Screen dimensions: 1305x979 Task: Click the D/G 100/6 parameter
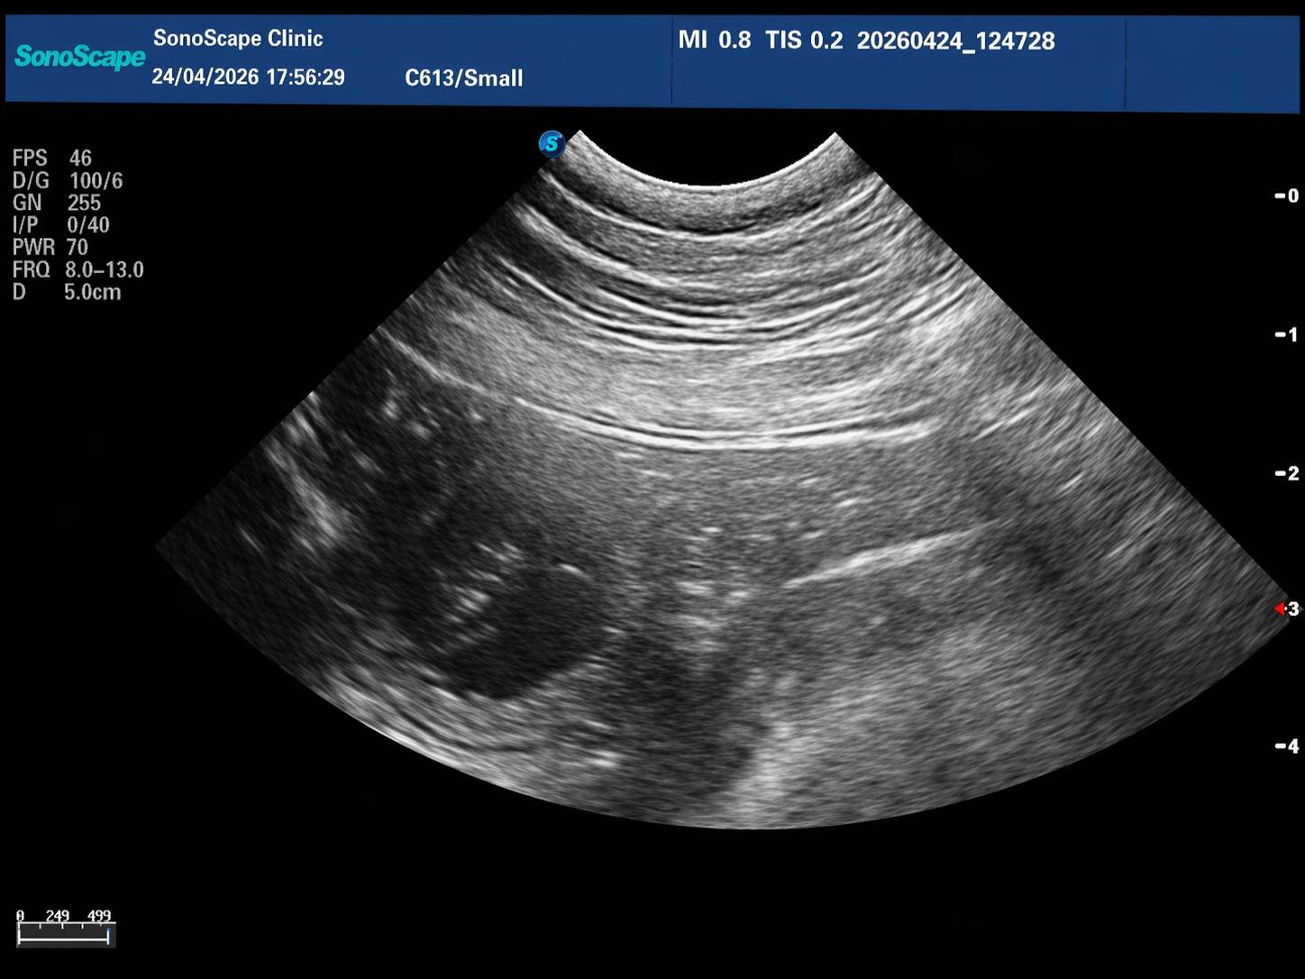[68, 180]
